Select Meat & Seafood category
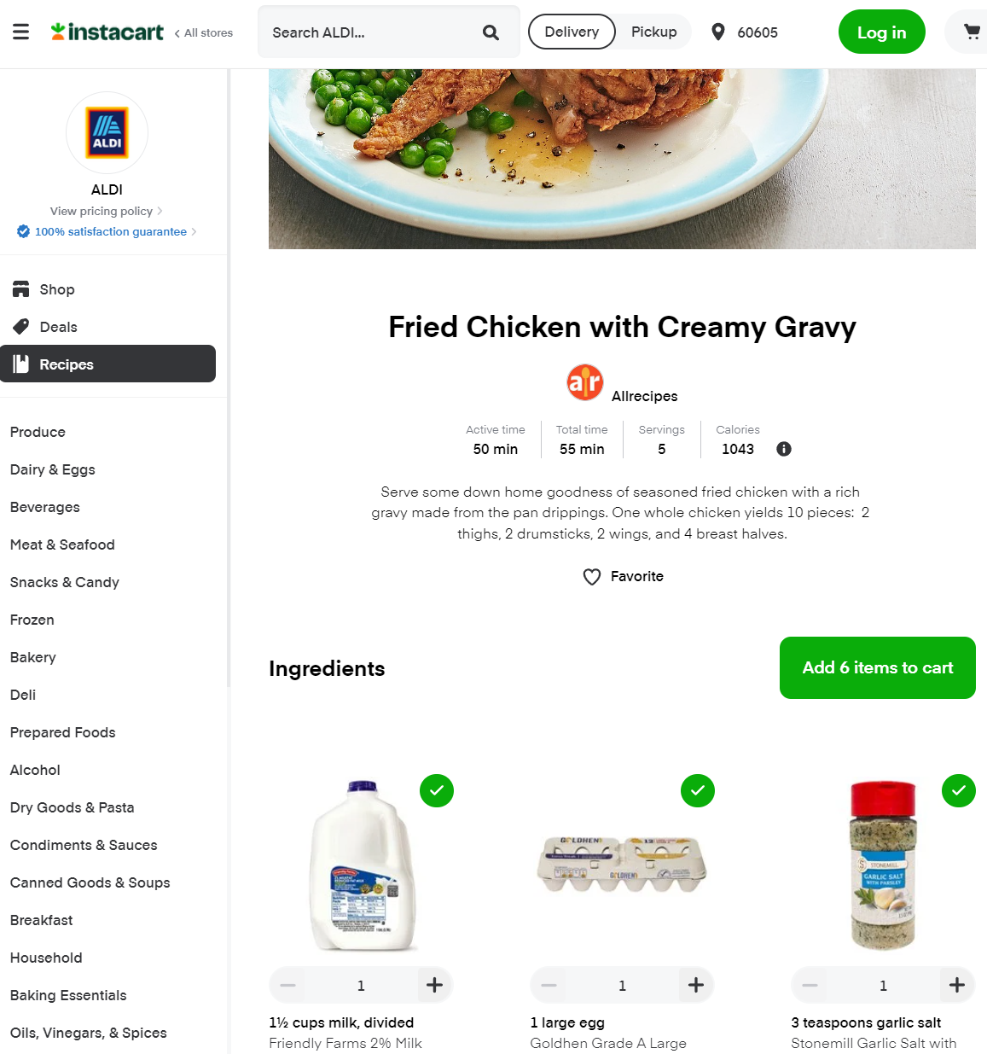 coord(62,544)
